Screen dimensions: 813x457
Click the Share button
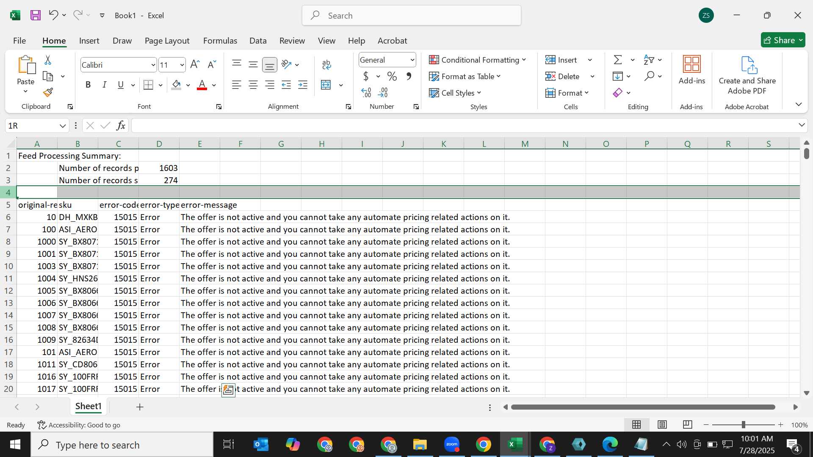[x=783, y=40]
